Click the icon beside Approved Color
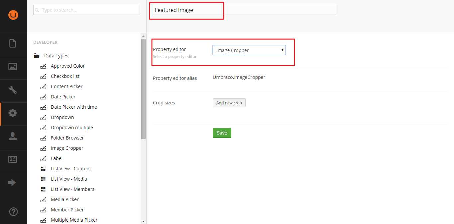 pyautogui.click(x=43, y=66)
